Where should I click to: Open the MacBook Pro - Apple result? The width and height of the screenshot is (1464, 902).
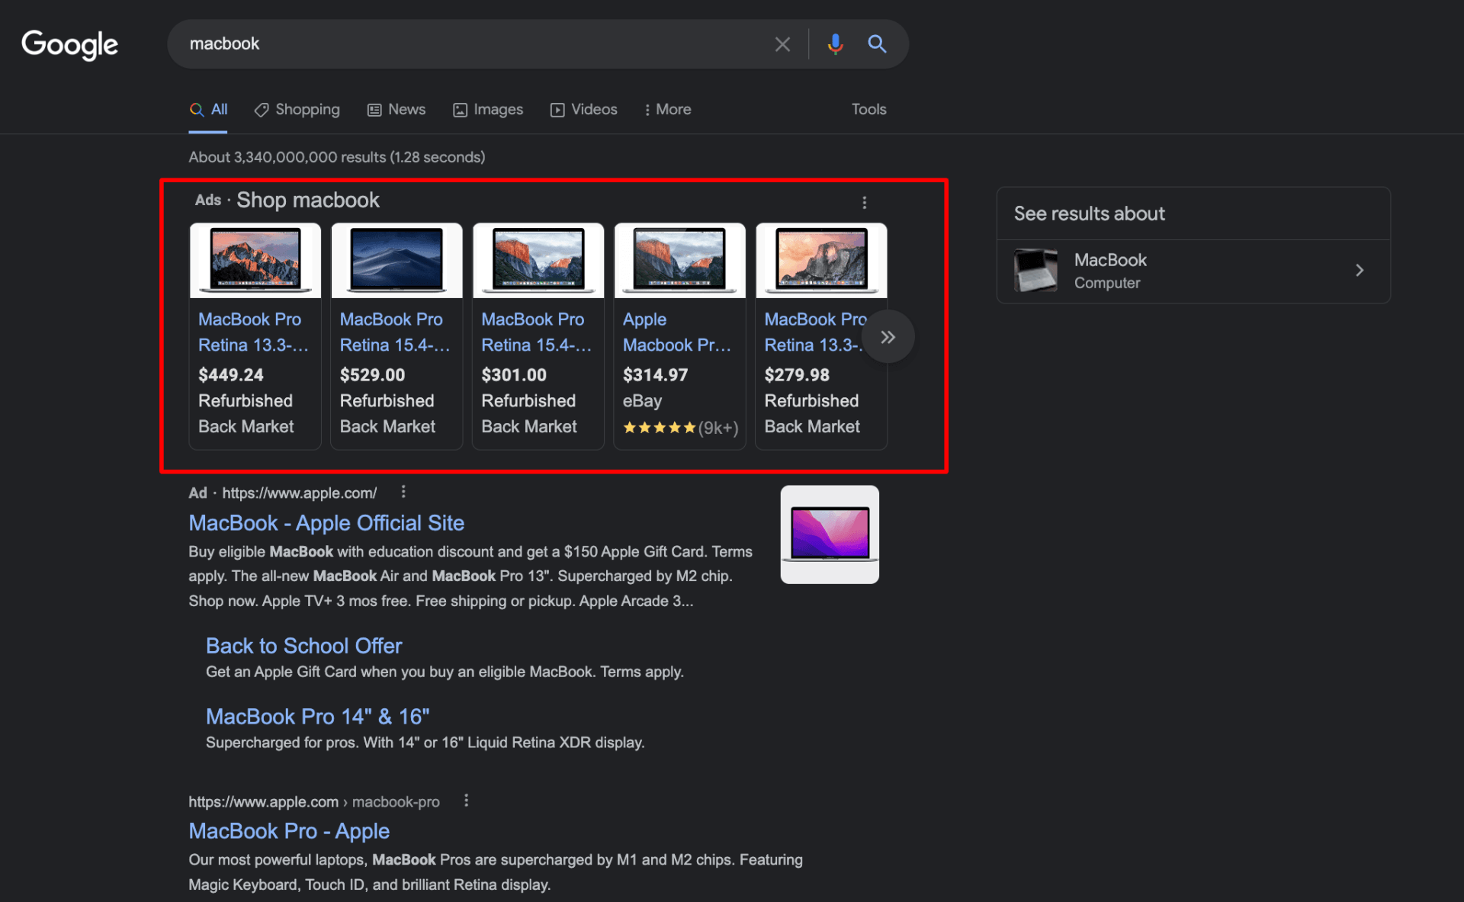coord(289,831)
